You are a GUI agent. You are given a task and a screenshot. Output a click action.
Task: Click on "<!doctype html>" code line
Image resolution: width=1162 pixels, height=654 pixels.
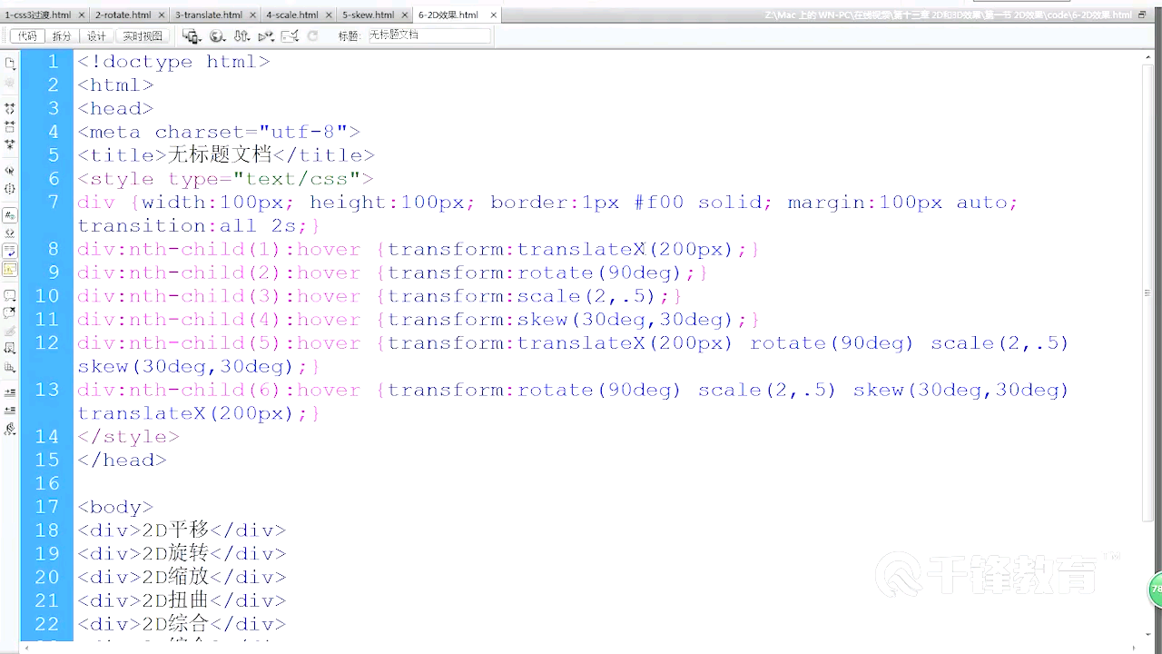pyautogui.click(x=173, y=62)
